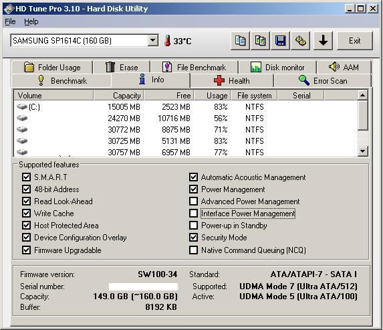Toggle Advanced Power Management checkbox
The width and height of the screenshot is (383, 330).
click(x=193, y=201)
